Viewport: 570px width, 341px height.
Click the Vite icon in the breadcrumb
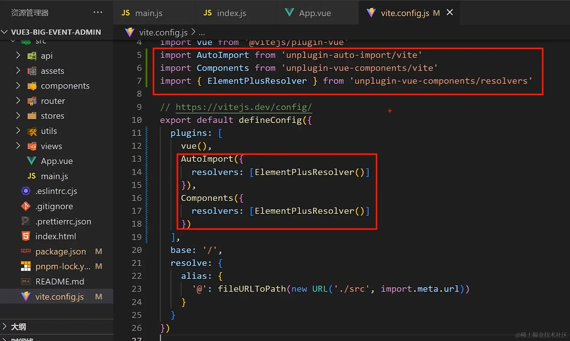pos(130,32)
